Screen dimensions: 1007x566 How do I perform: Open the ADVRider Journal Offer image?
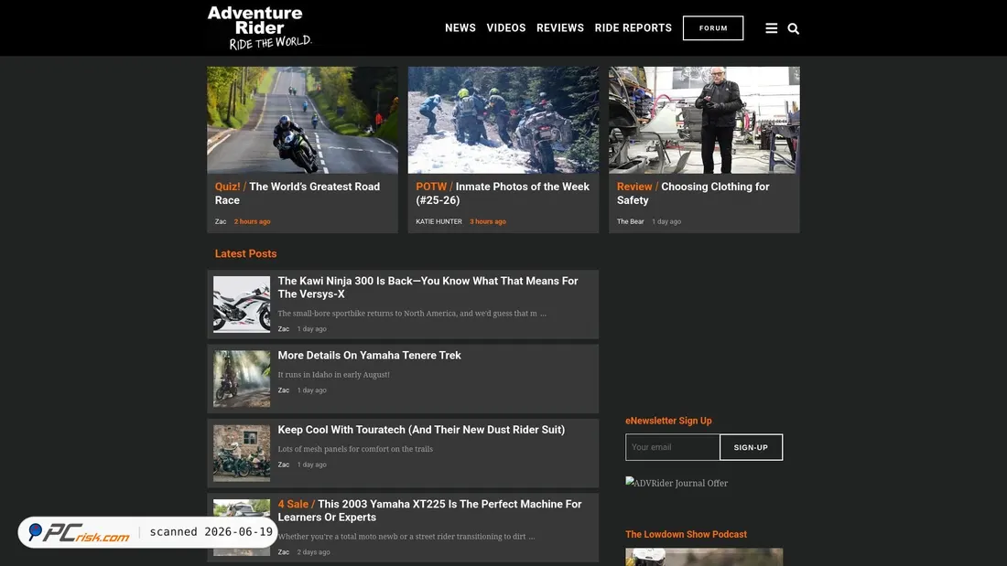coord(677,483)
